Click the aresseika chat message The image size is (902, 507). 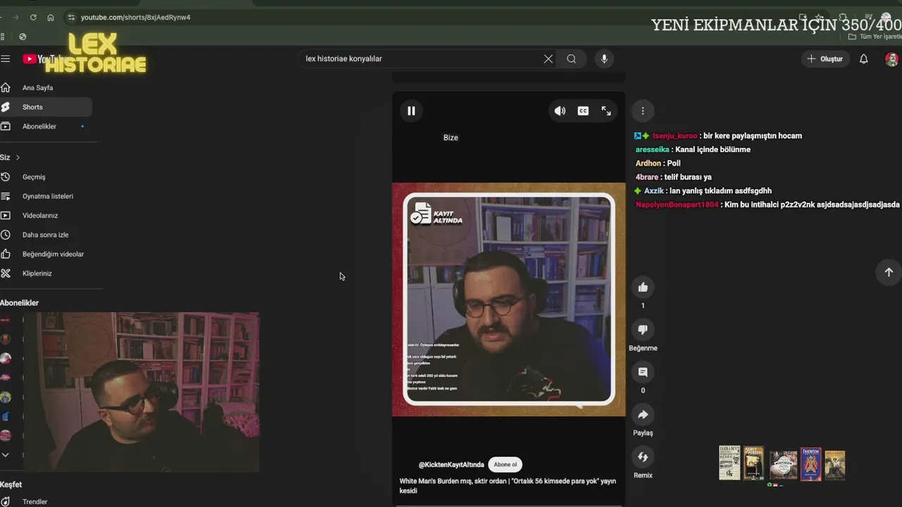click(693, 149)
